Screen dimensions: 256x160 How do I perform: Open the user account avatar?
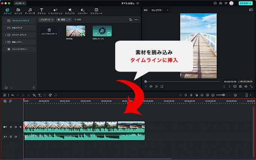(x=232, y=3)
